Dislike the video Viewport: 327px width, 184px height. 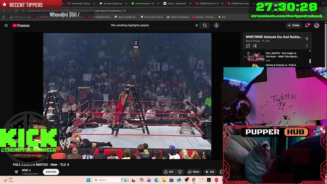tap(180, 172)
